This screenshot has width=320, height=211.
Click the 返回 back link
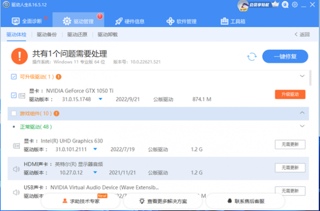tap(302, 34)
